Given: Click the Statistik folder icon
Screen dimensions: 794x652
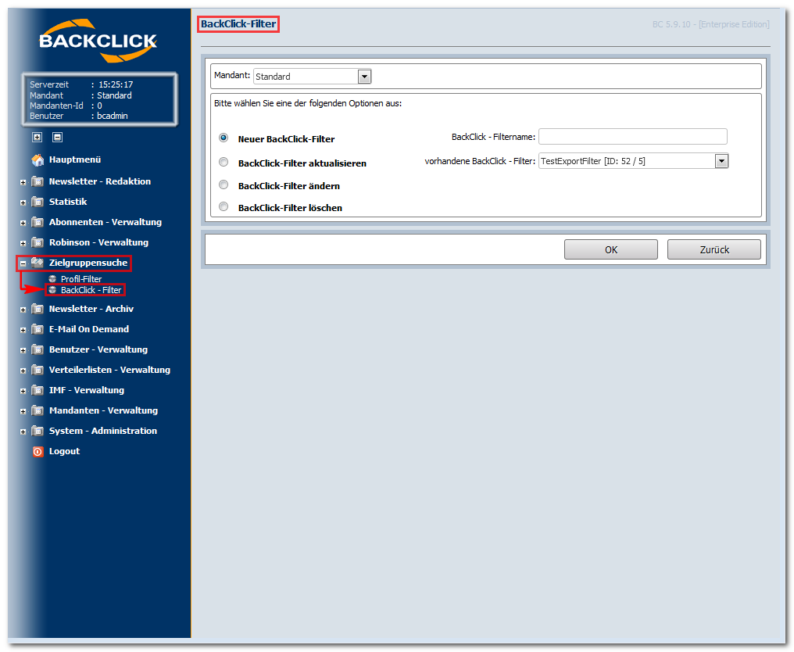Looking at the screenshot, I should tap(38, 202).
